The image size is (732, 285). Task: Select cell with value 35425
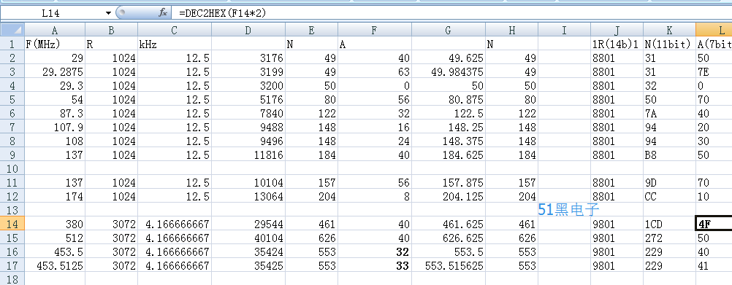(248, 265)
